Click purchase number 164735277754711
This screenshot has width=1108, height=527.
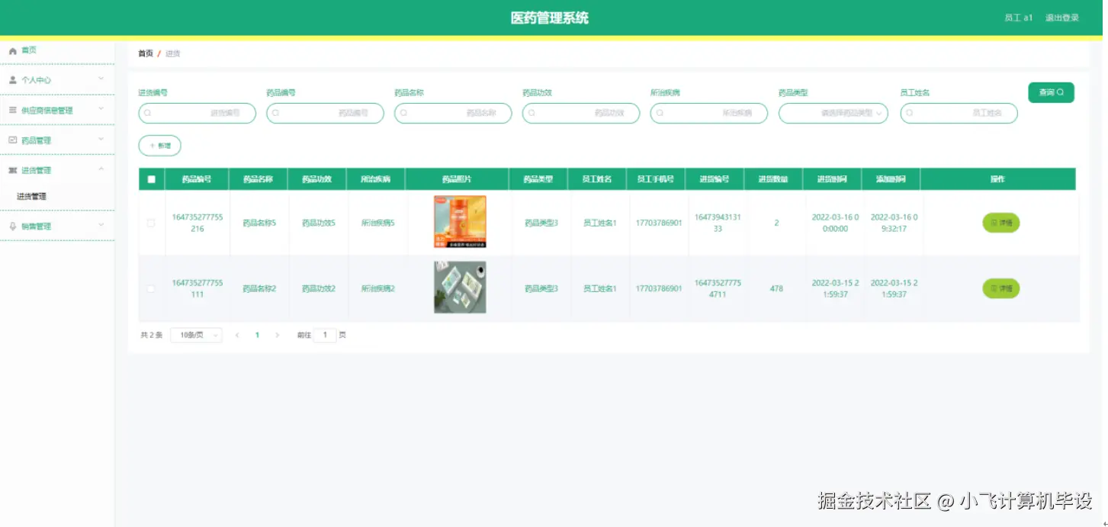coord(718,288)
